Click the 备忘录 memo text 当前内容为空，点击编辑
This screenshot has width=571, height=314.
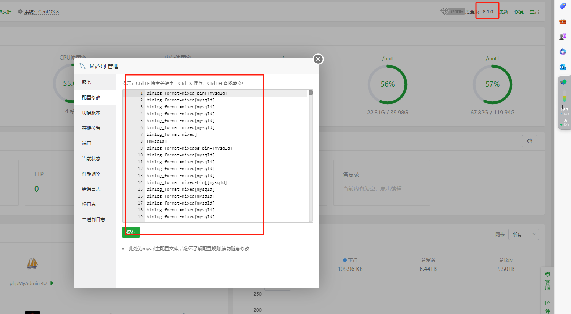pyautogui.click(x=372, y=188)
